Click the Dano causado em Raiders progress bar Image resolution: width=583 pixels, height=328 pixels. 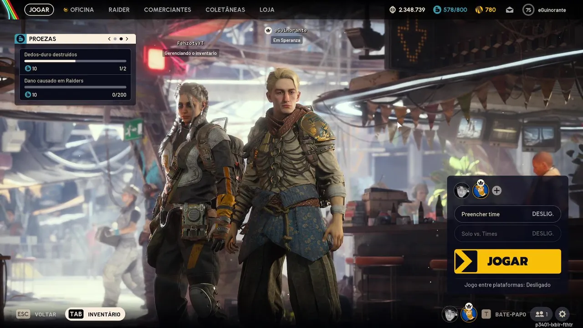click(x=76, y=87)
